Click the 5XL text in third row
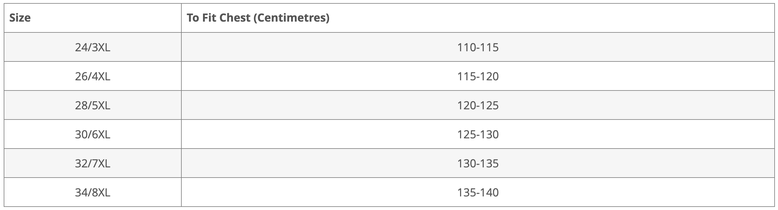 click(101, 105)
